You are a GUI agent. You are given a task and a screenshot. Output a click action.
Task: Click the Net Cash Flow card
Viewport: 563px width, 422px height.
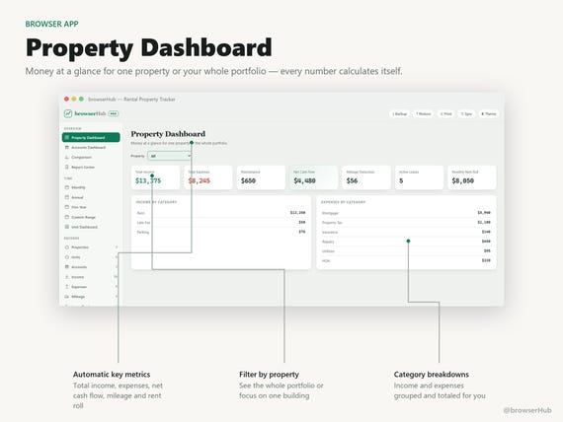[x=313, y=177]
